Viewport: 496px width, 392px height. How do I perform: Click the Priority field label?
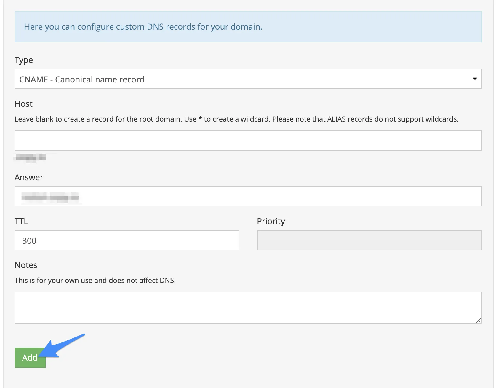tap(271, 222)
